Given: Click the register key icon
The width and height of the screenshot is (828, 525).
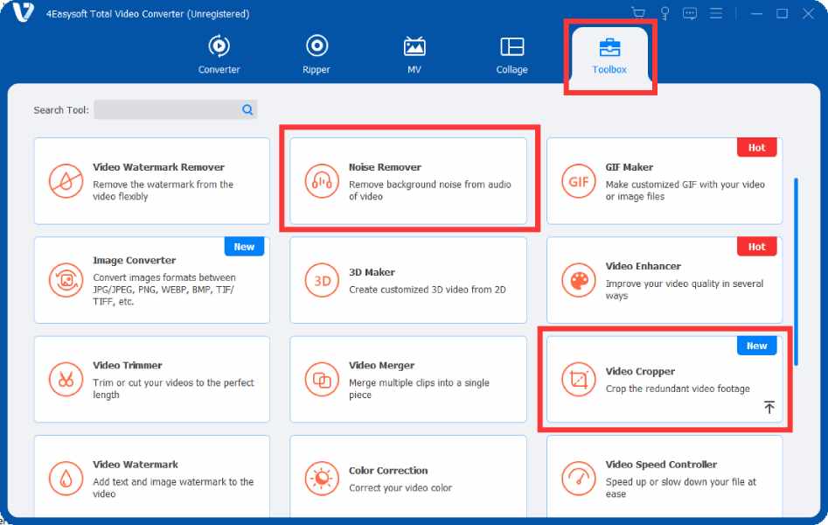Looking at the screenshot, I should (664, 13).
